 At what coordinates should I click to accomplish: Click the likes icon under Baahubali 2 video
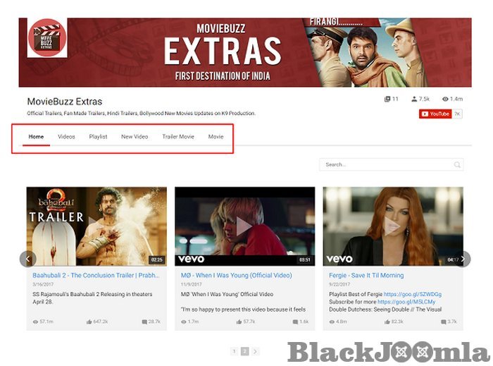tap(89, 322)
